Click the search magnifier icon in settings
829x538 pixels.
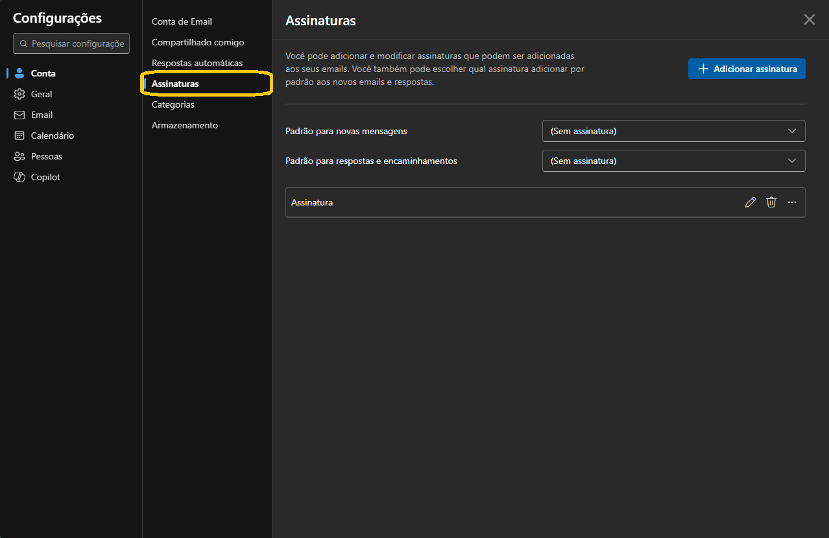point(24,43)
